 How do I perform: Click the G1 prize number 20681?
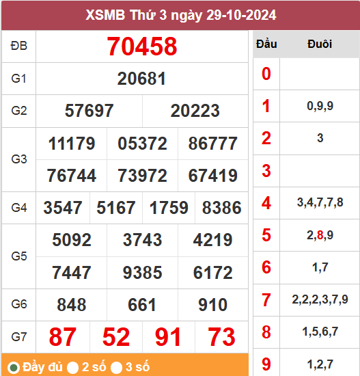coord(141,79)
